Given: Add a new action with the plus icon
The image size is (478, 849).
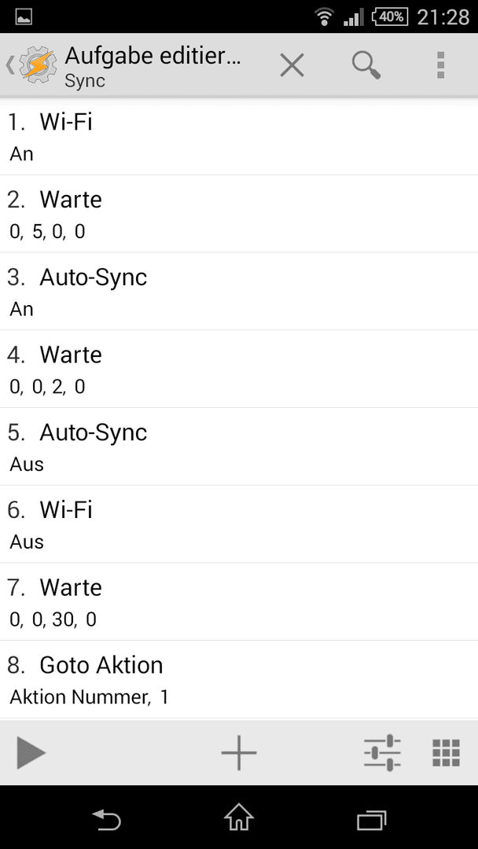Looking at the screenshot, I should [239, 752].
